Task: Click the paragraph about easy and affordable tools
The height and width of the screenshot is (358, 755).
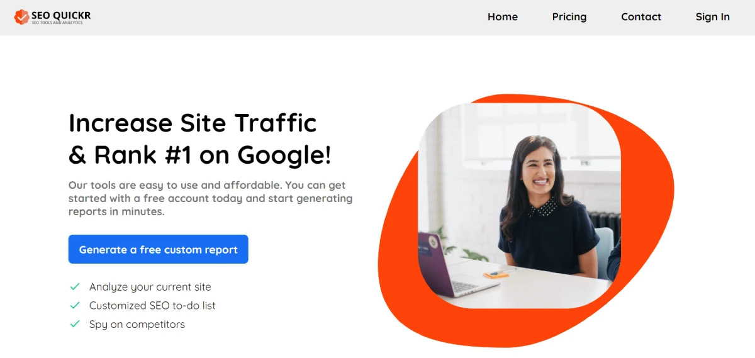Action: 211,199
